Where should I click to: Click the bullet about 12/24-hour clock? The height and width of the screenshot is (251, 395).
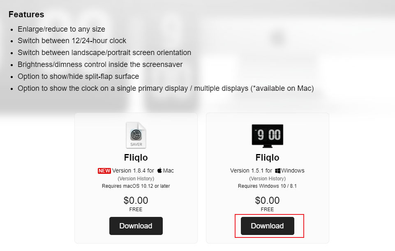[72, 41]
